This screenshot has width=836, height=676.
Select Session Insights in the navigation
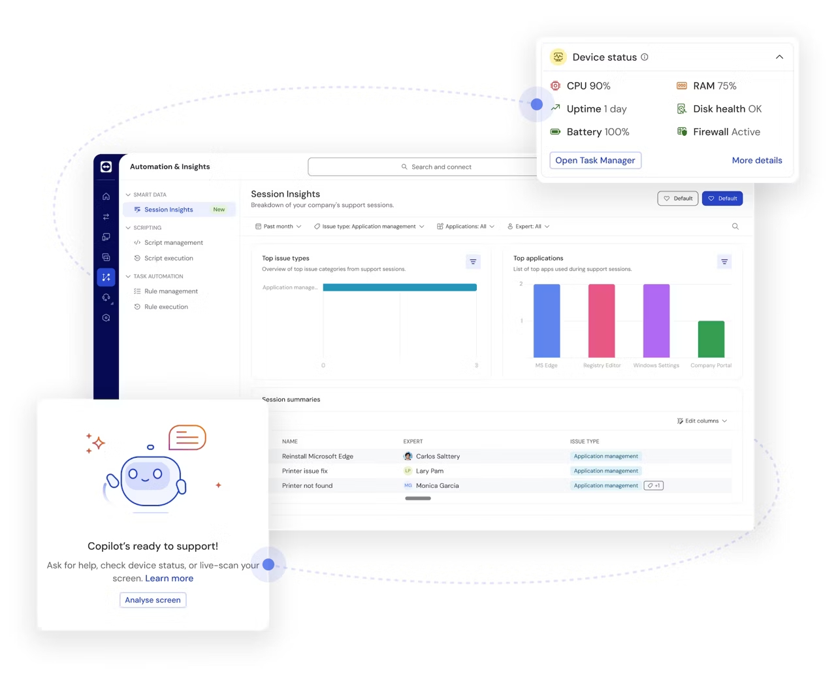click(x=179, y=210)
